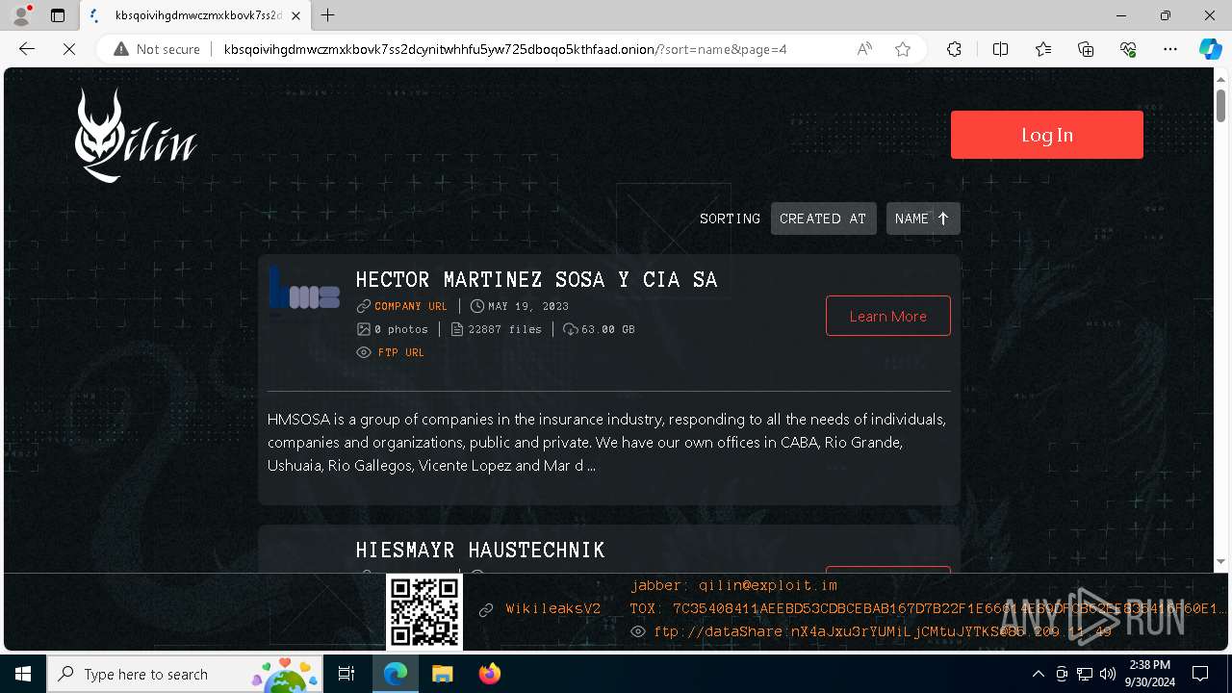Toggle split screen view icon

[x=1000, y=49]
